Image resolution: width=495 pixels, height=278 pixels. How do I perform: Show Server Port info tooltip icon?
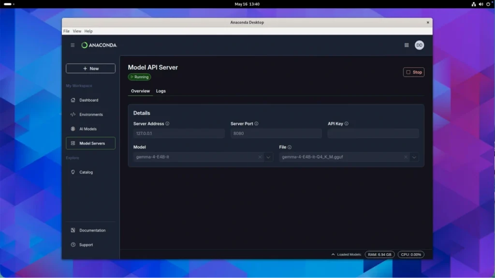click(x=256, y=124)
